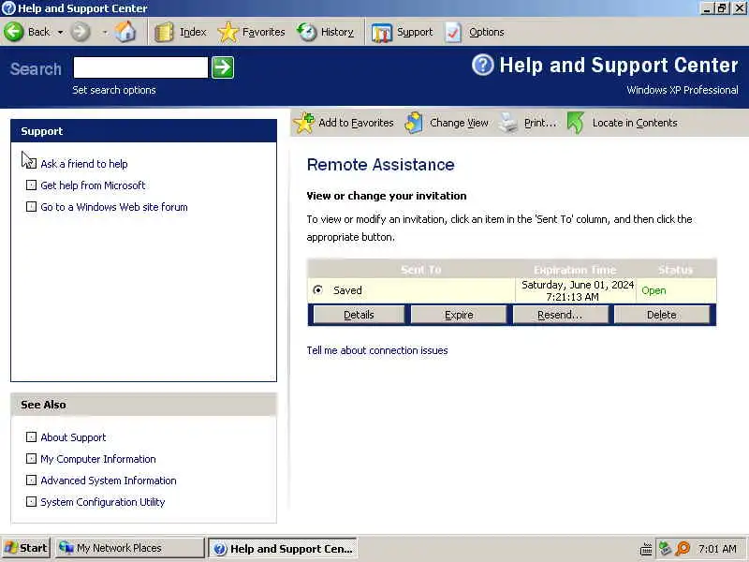The image size is (749, 562).
Task: Open Get help from Microsoft
Action: (x=93, y=185)
